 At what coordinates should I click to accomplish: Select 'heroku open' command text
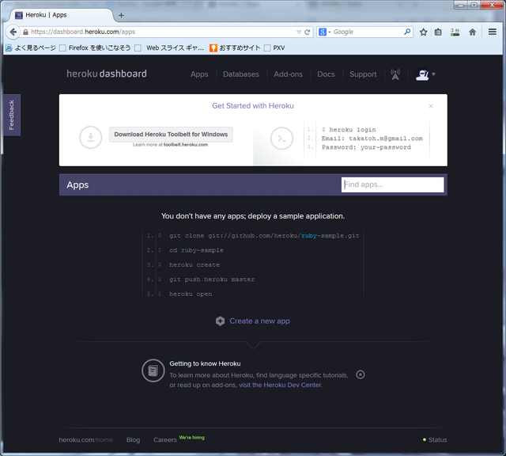[x=191, y=294]
